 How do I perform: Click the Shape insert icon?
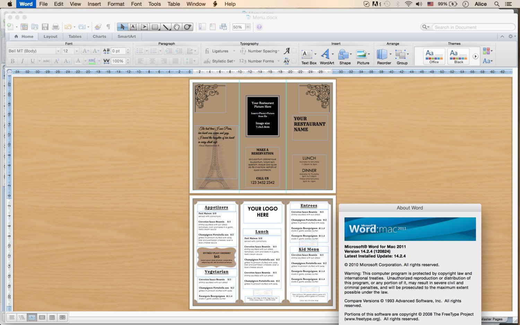click(345, 56)
